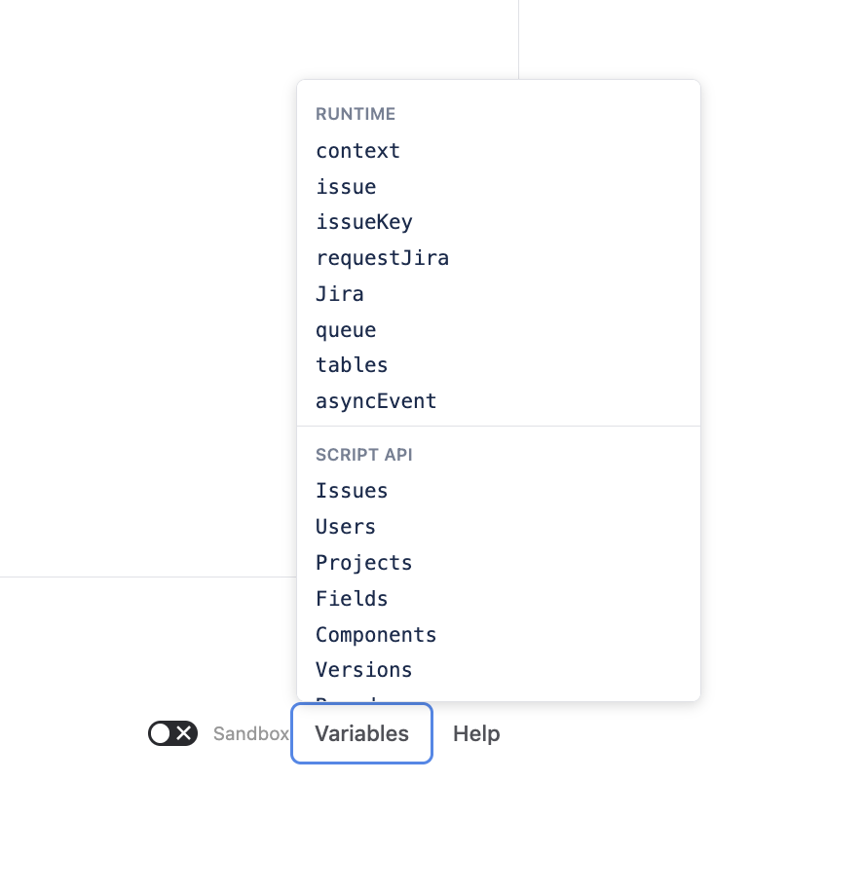Insert the issueKey variable
This screenshot has width=863, height=894.
[x=364, y=222]
